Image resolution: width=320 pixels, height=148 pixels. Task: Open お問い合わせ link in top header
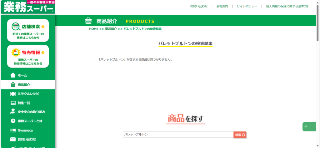pos(199,6)
